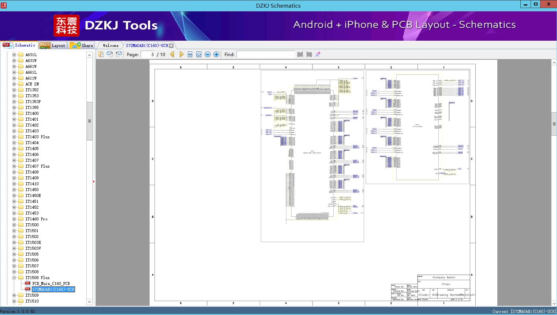The image size is (557, 315).
Task: Select the IT1410 folder
Action: tap(32, 184)
